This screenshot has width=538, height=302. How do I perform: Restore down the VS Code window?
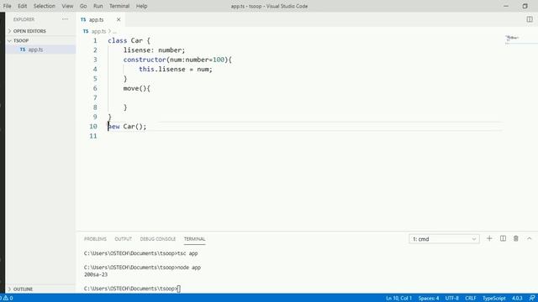coord(525,6)
